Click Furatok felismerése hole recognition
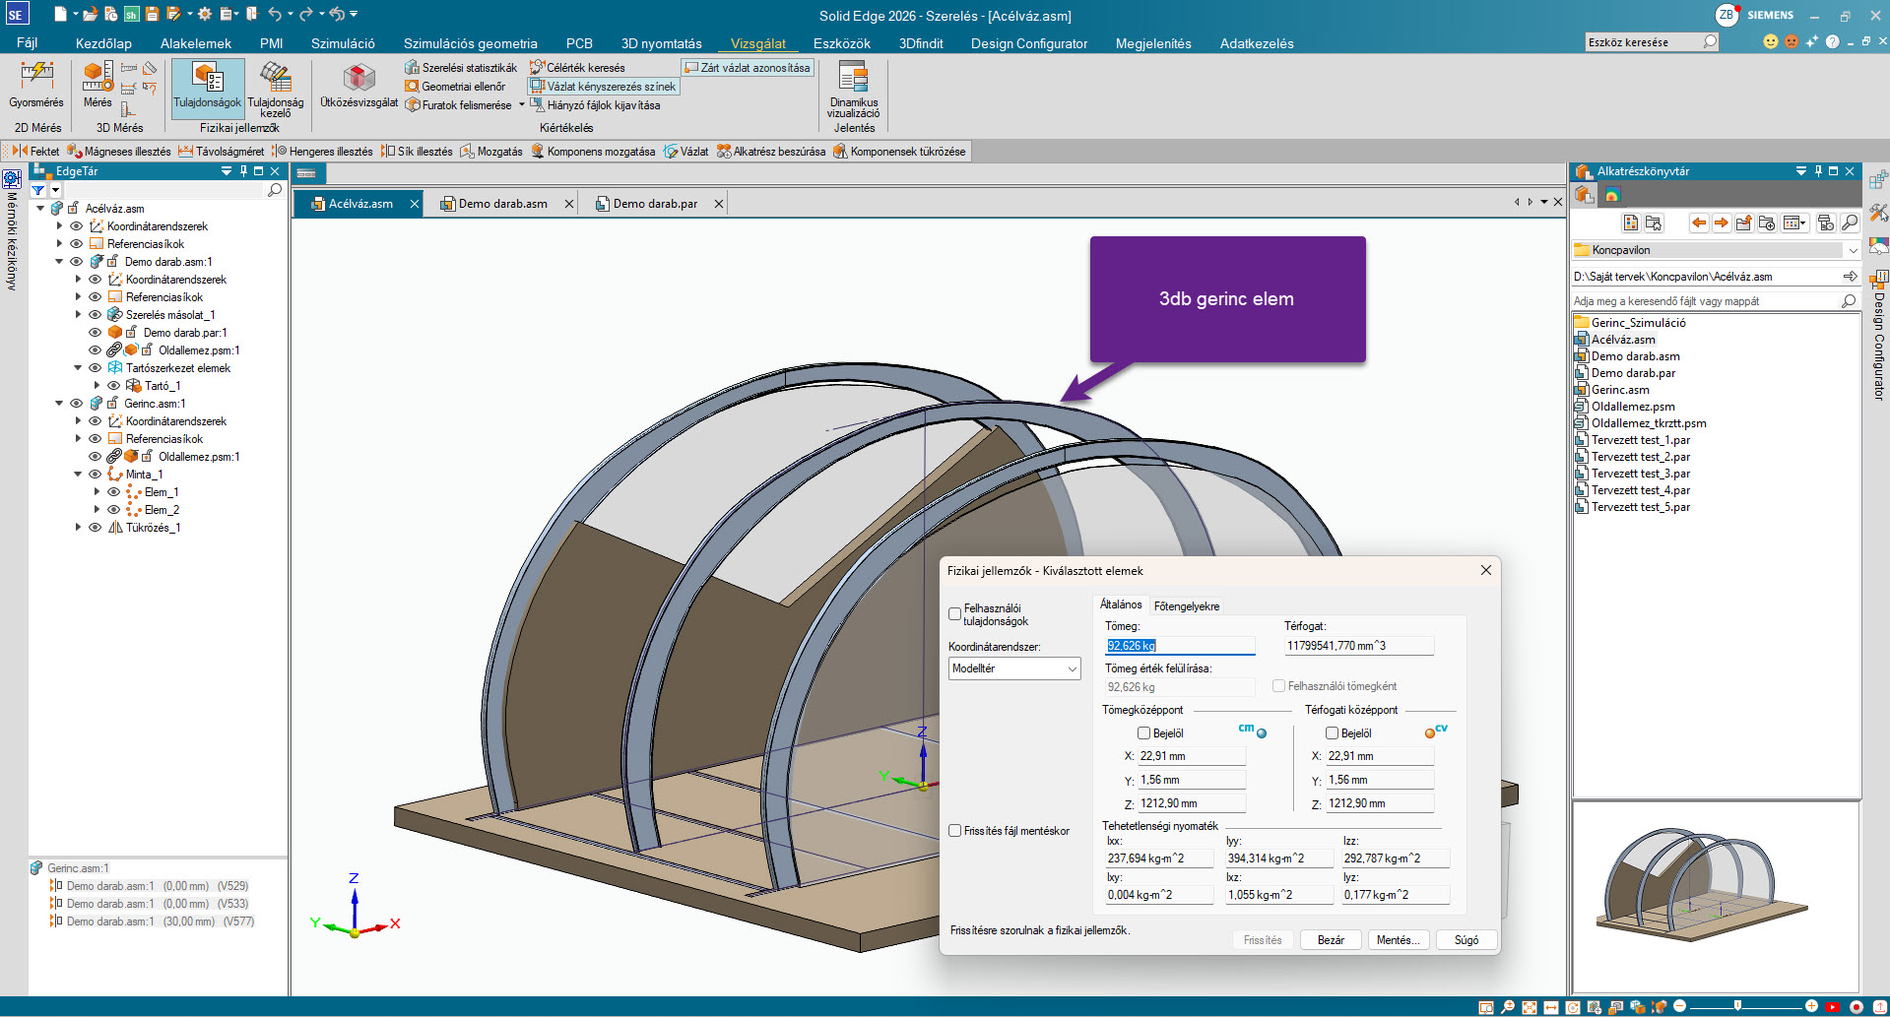This screenshot has height=1017, width=1890. pos(459,105)
